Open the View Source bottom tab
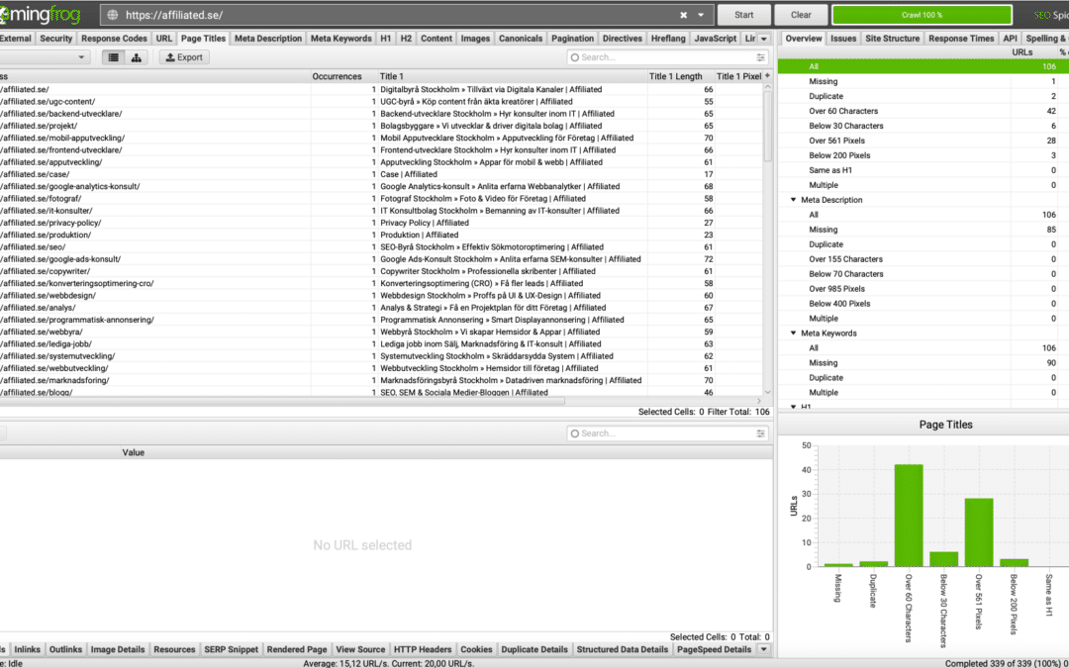Screen dimensions: 1069x668 tap(360, 649)
